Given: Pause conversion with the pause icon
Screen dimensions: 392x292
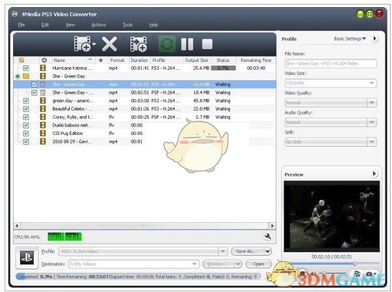Looking at the screenshot, I should [x=187, y=44].
